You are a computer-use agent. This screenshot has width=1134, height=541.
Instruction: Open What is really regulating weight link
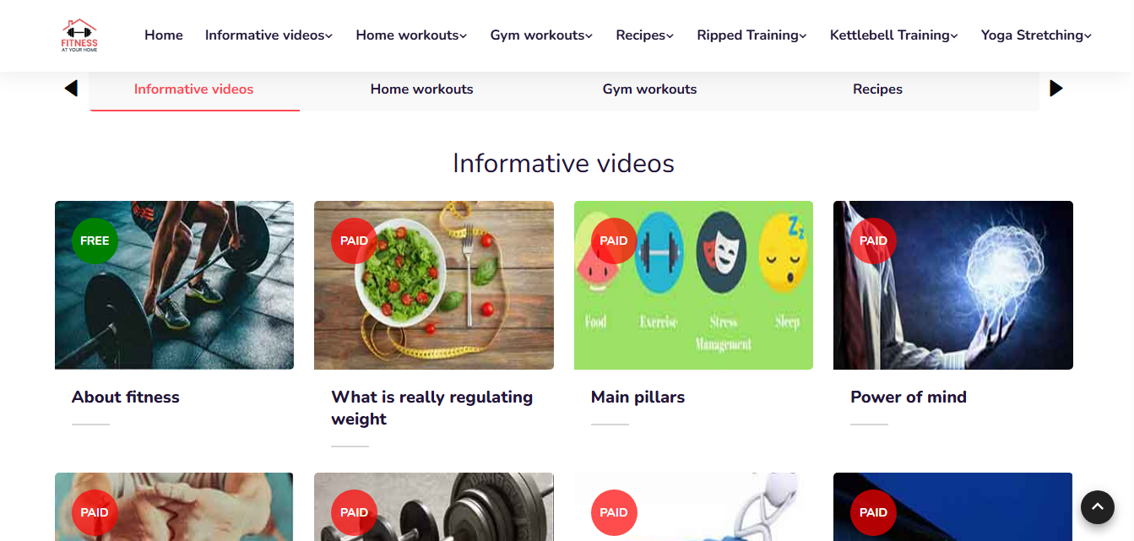coord(432,408)
